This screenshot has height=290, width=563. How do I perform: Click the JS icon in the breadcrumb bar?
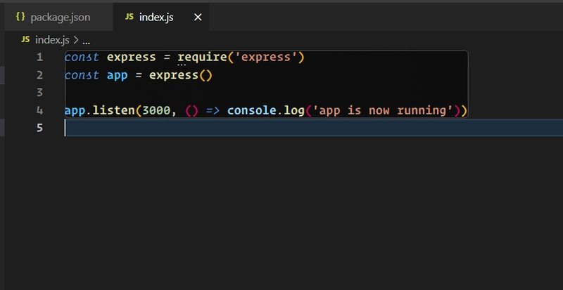click(26, 40)
